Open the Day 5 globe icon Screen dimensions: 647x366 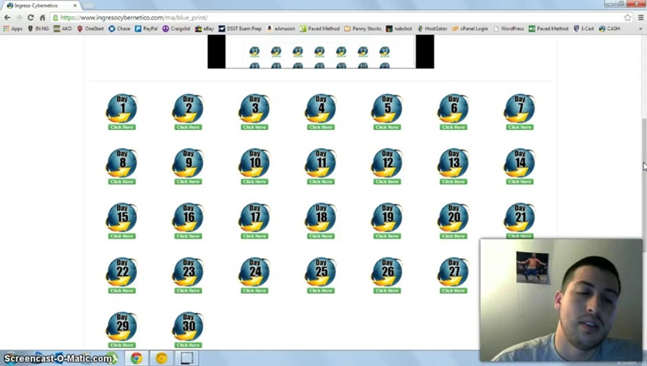387,108
